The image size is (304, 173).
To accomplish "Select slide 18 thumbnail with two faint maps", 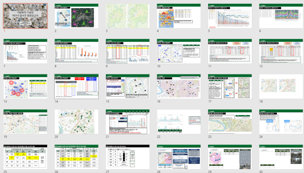I will click(281, 86).
